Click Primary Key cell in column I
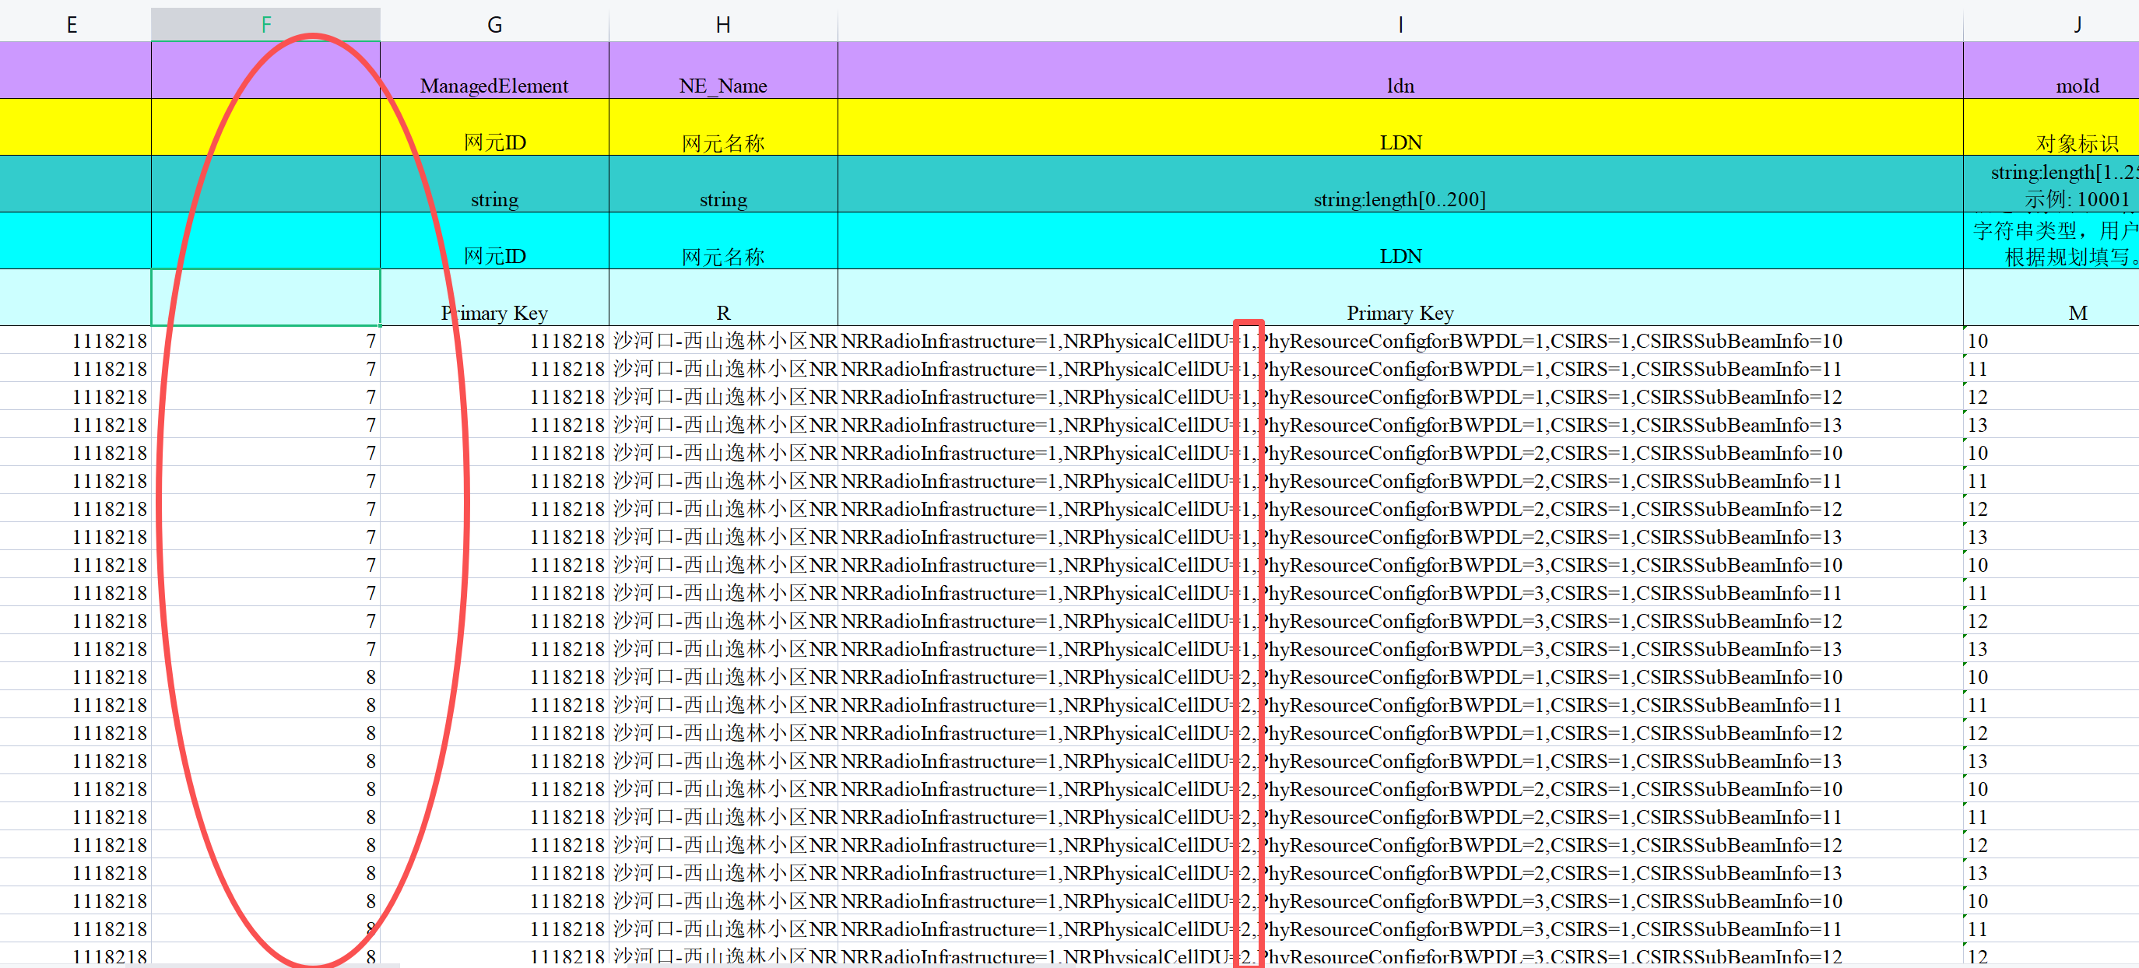The image size is (2139, 968). [x=1400, y=313]
